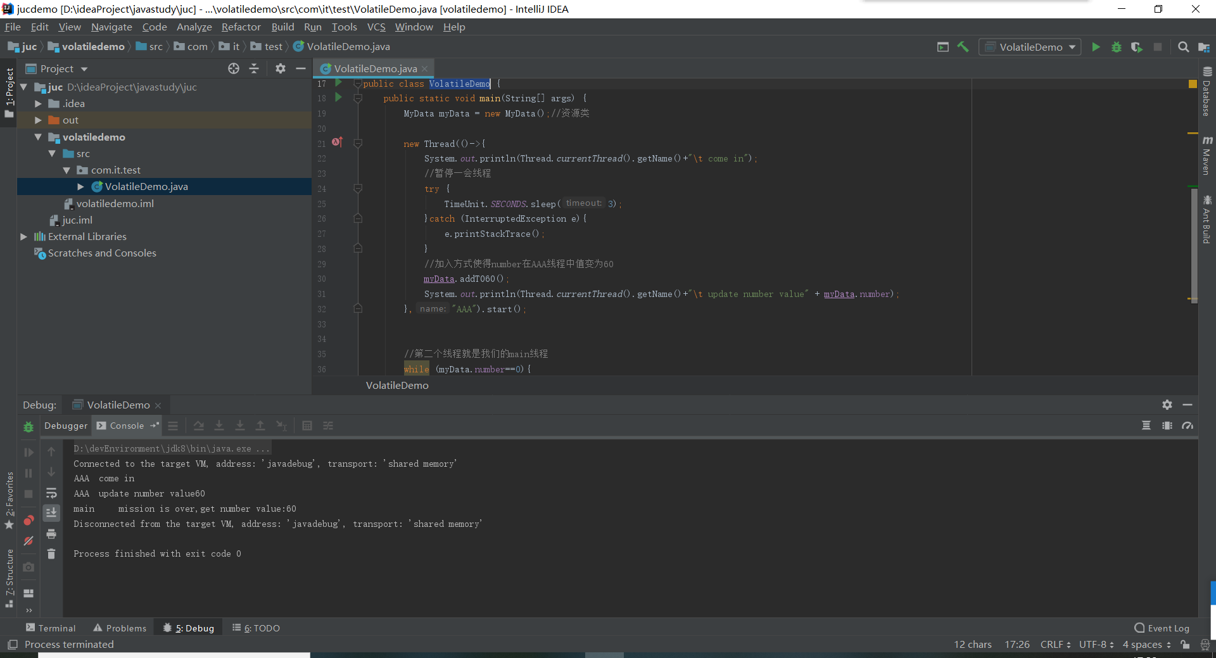This screenshot has width=1216, height=658.
Task: Collapse the volatiledemo module
Action: [x=38, y=137]
